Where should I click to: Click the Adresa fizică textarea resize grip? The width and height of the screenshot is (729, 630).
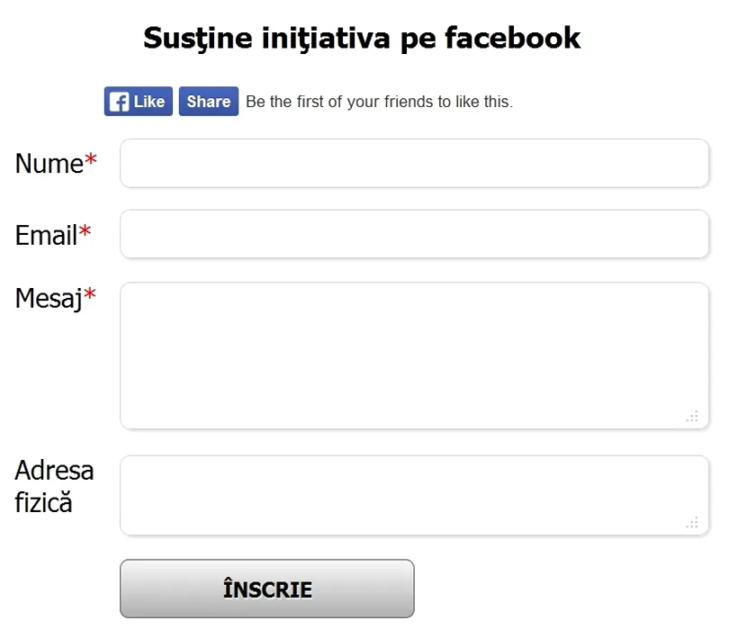tap(692, 523)
